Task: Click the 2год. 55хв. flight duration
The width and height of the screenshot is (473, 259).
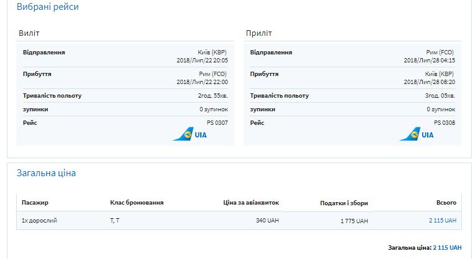Action: [213, 96]
